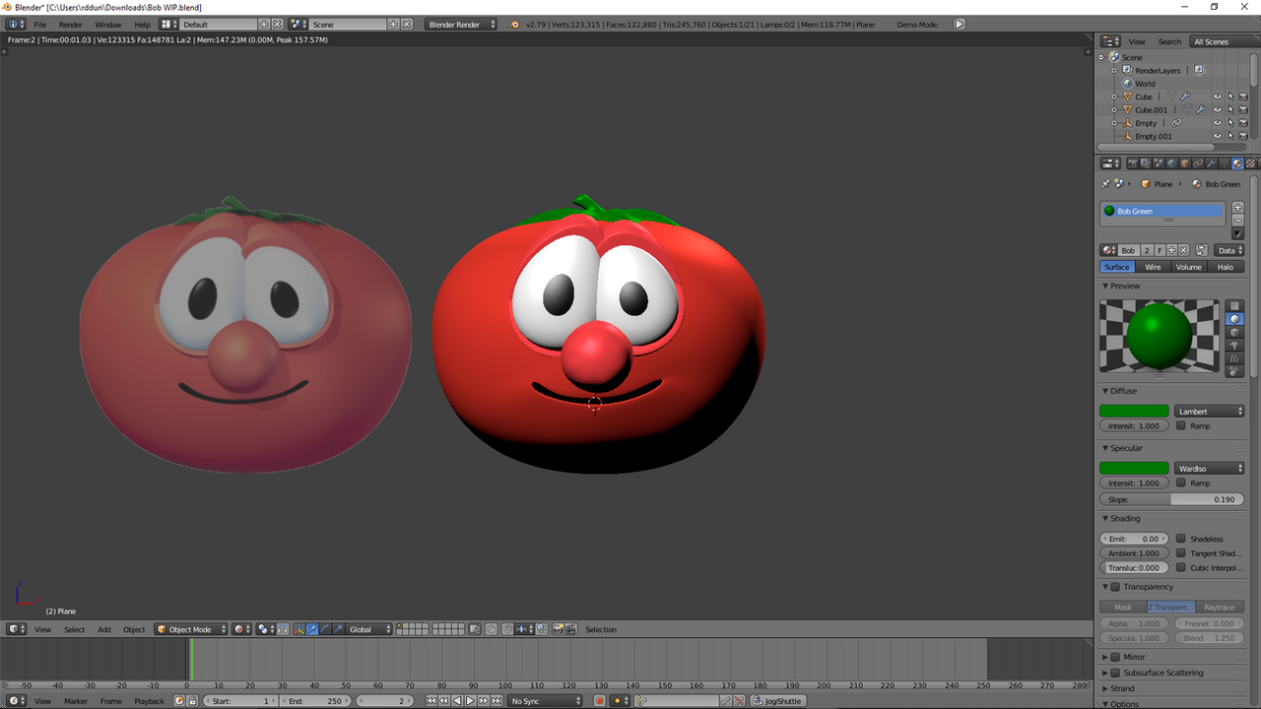The width and height of the screenshot is (1261, 709).
Task: Open the Window menu
Action: (108, 24)
